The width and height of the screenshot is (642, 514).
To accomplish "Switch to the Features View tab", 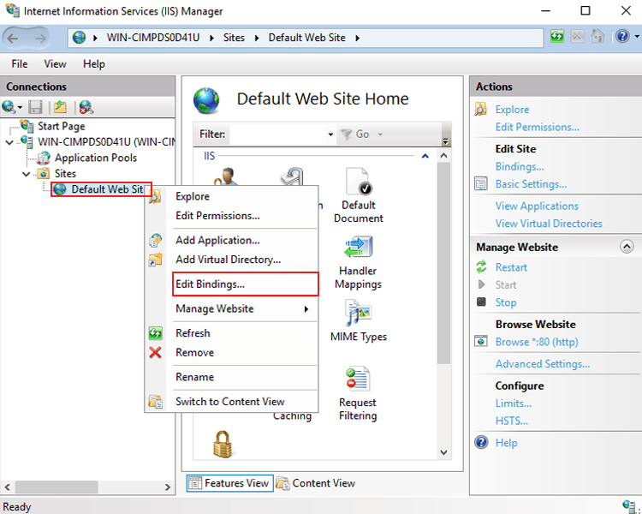I will click(x=229, y=483).
